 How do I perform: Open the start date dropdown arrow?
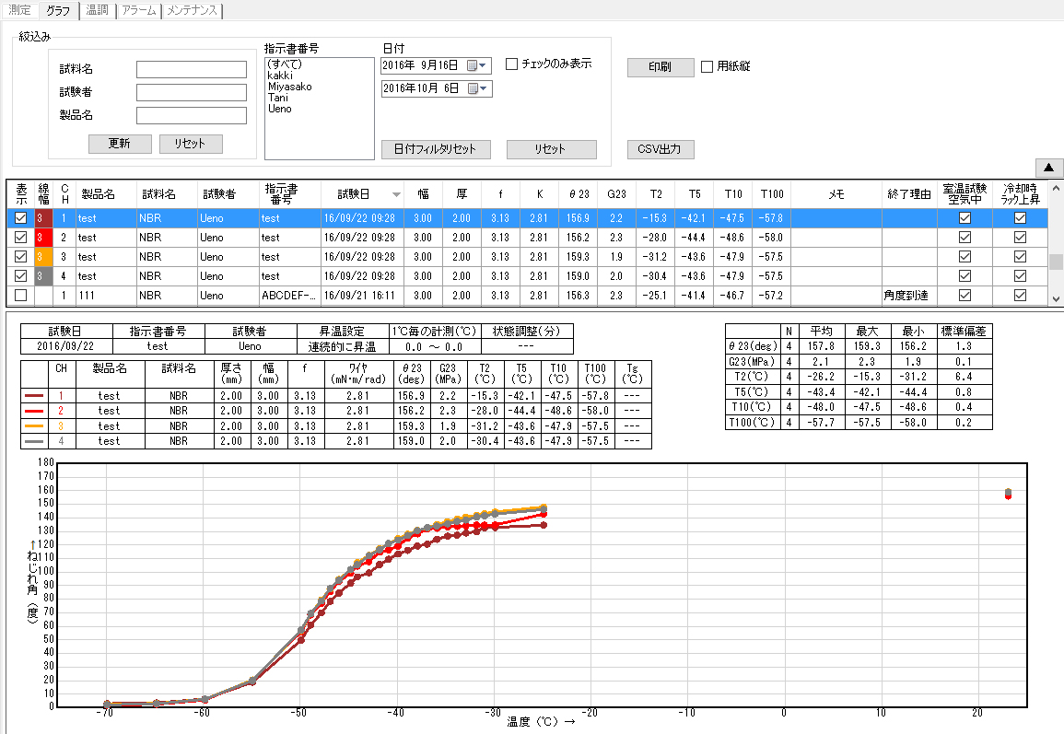(x=483, y=65)
